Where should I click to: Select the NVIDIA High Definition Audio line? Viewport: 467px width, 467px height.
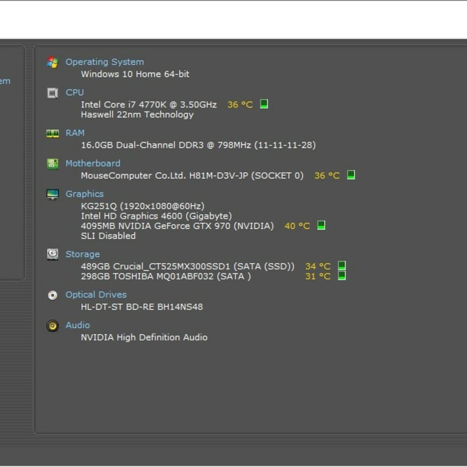coord(144,337)
